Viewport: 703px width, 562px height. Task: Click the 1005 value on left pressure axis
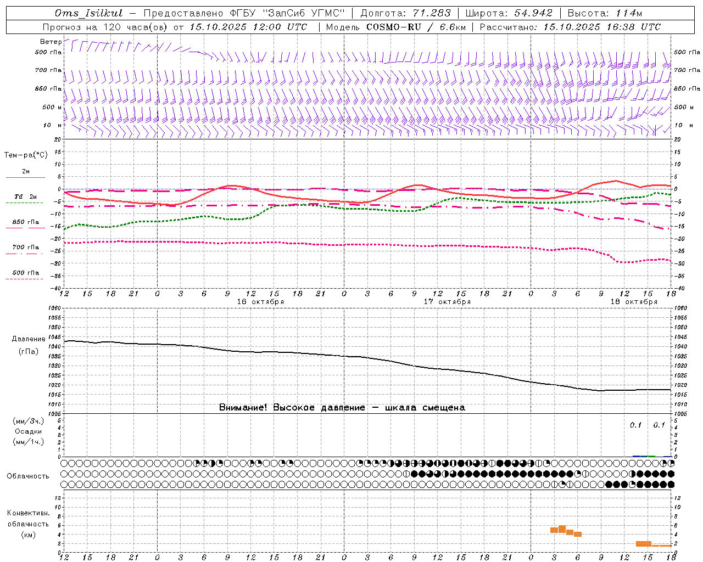(55, 413)
